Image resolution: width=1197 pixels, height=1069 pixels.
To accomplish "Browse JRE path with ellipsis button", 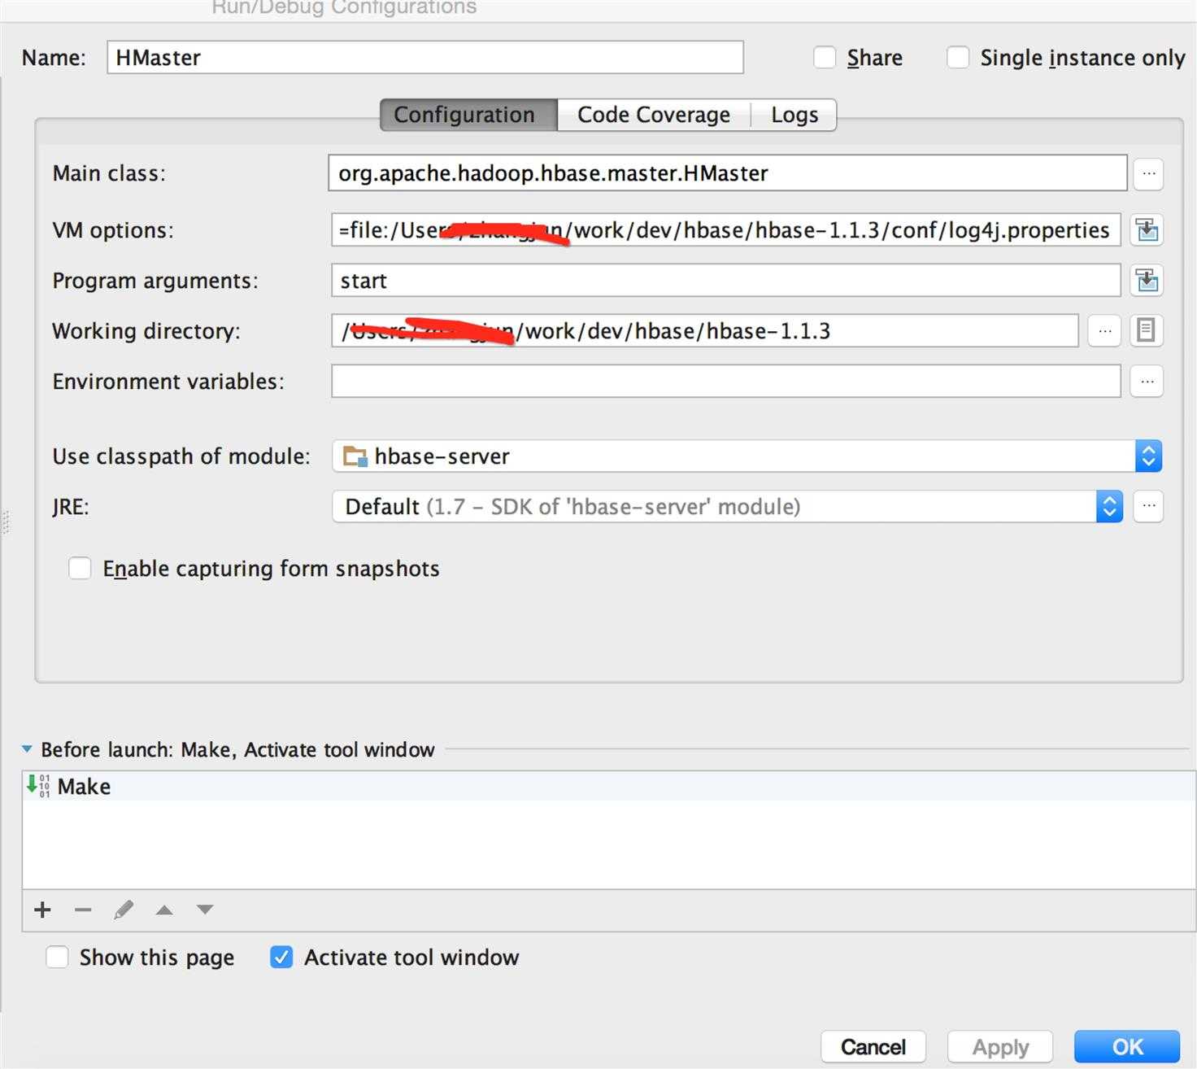I will point(1147,507).
